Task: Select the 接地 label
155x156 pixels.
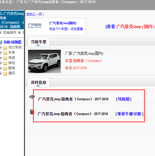Action: tap(12, 63)
